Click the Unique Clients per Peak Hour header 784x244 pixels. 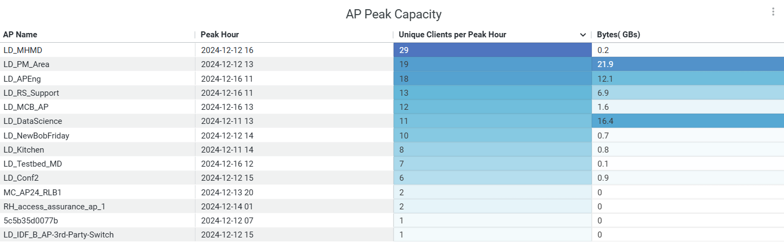pyautogui.click(x=452, y=35)
